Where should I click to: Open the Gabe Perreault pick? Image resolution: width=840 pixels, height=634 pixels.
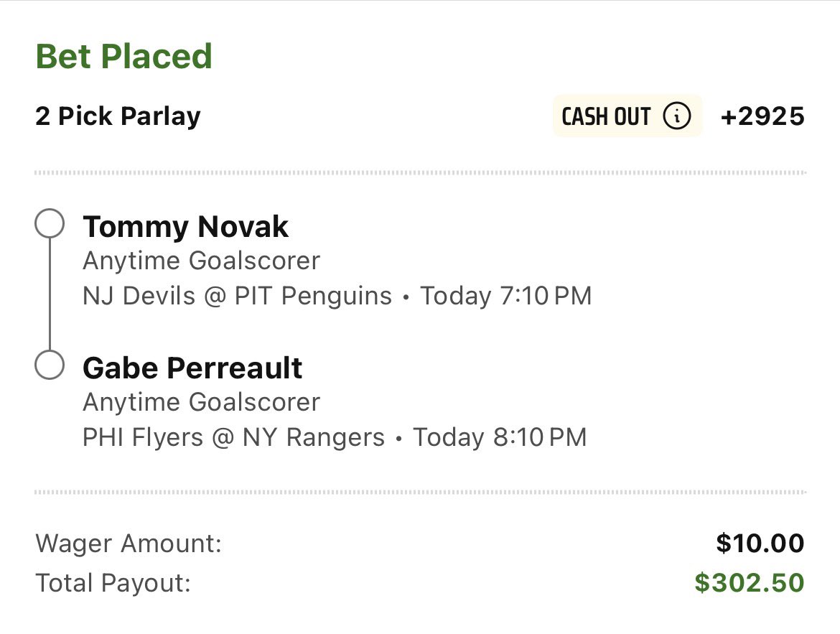(x=192, y=368)
